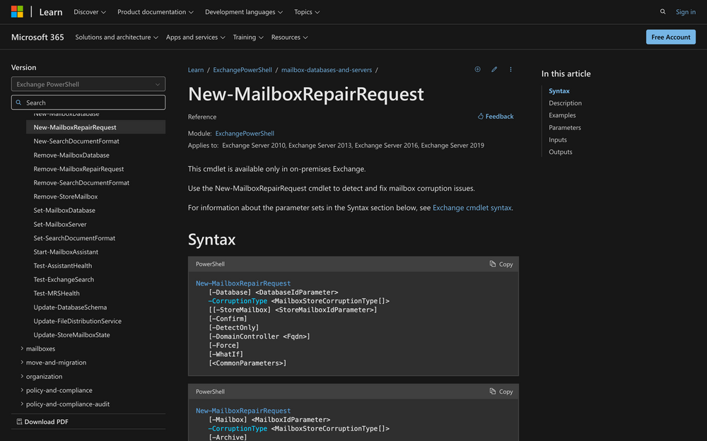Click the Download PDF button
The image size is (707, 441).
pyautogui.click(x=42, y=422)
